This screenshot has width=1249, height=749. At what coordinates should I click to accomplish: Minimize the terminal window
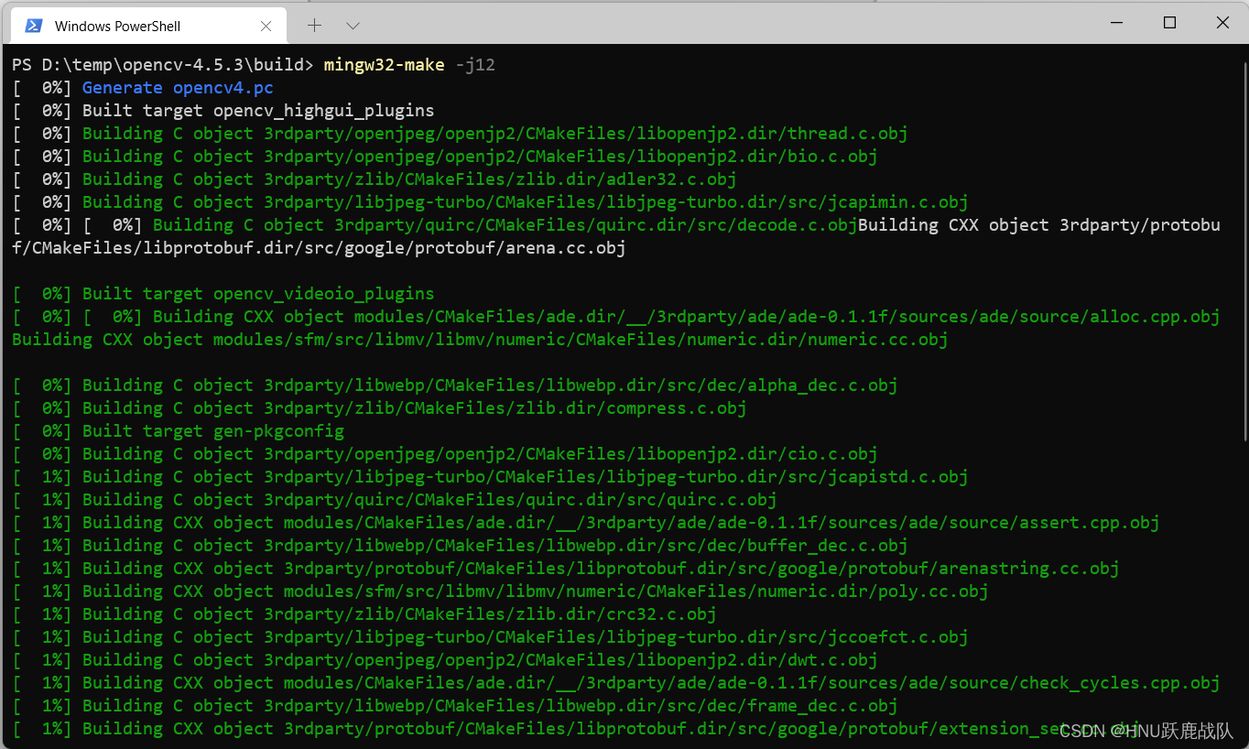pyautogui.click(x=1115, y=23)
